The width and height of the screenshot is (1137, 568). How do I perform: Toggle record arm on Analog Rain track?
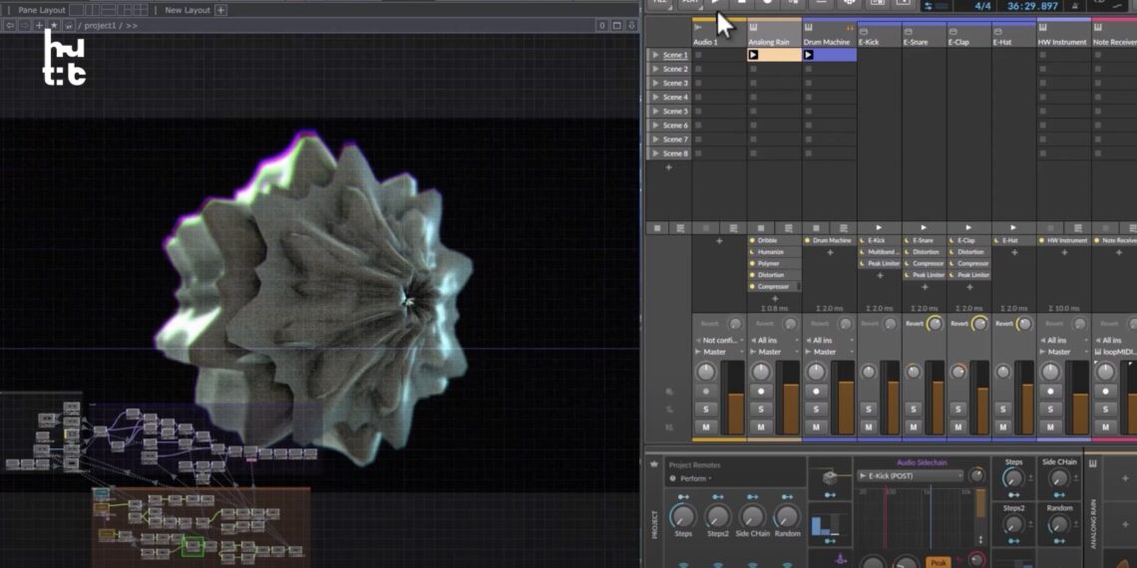point(761,392)
